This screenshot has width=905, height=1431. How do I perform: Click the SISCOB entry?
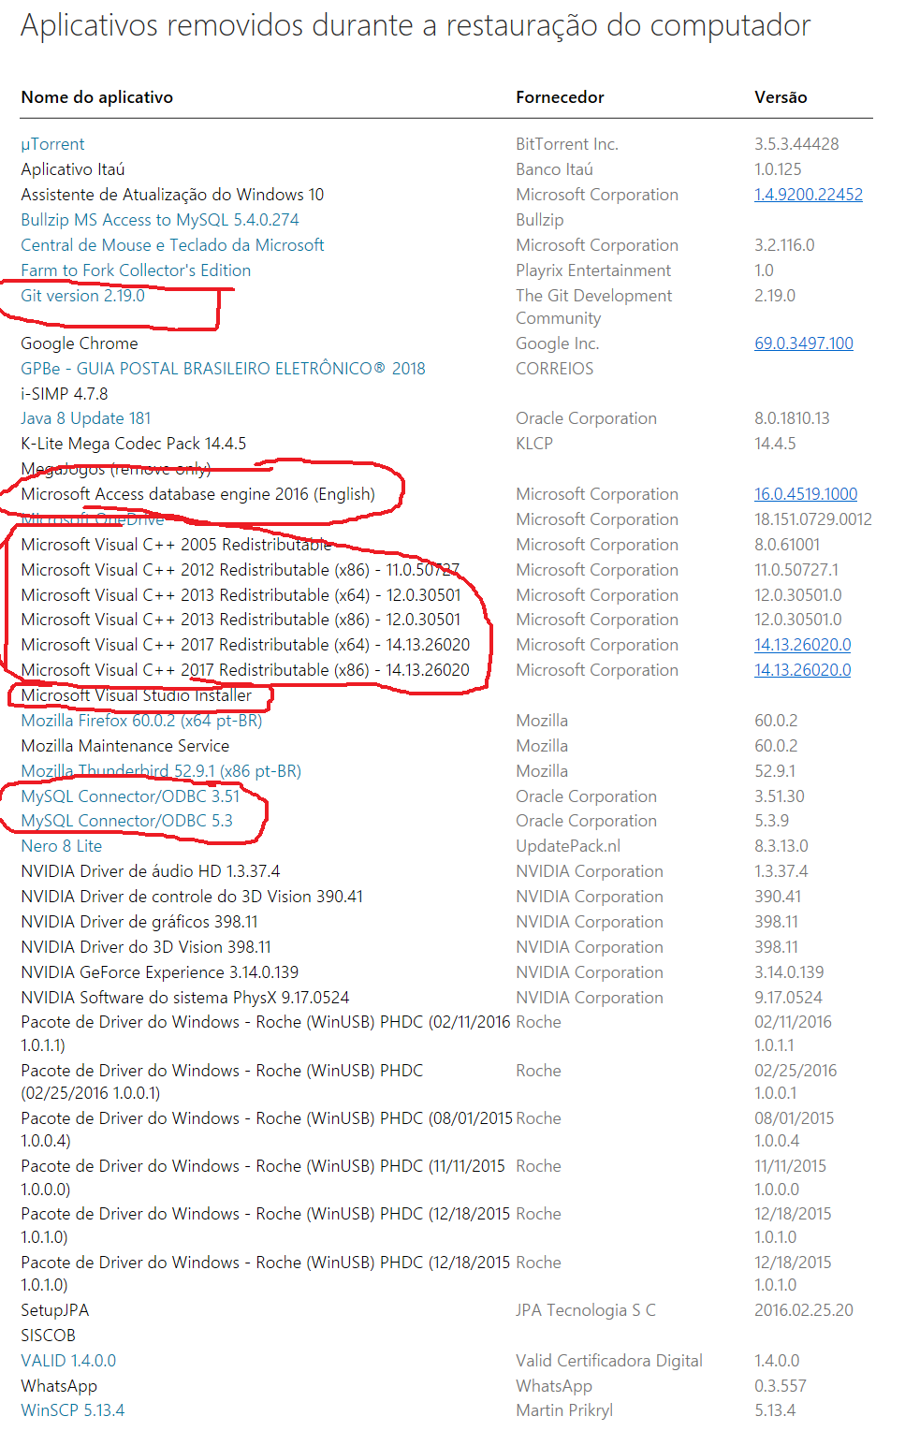(x=48, y=1336)
